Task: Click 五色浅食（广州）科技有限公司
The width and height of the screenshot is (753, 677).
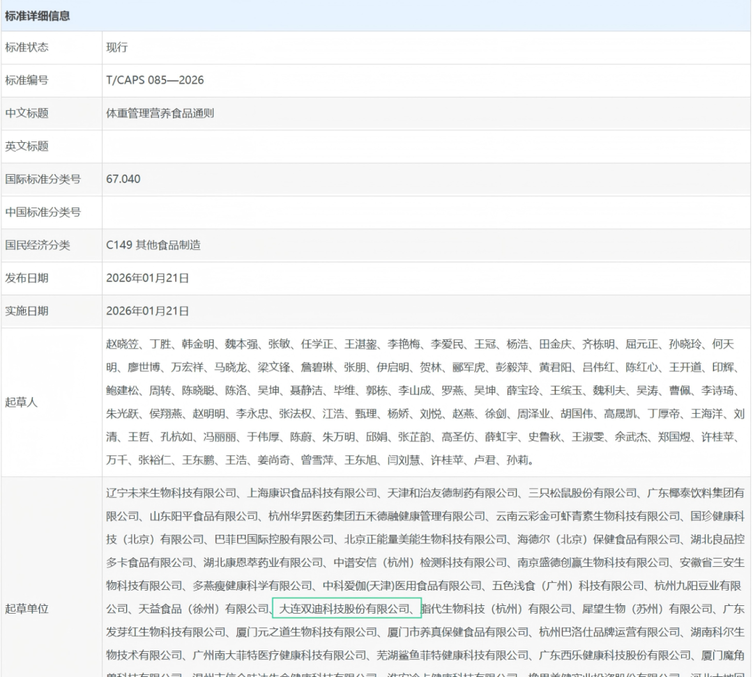Action: point(568,586)
